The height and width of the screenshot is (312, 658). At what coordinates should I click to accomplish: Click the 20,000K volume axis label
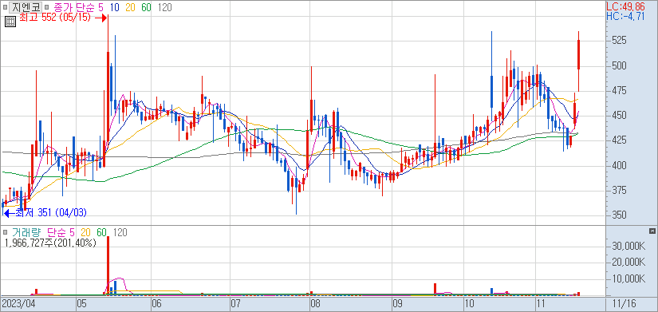point(628,262)
